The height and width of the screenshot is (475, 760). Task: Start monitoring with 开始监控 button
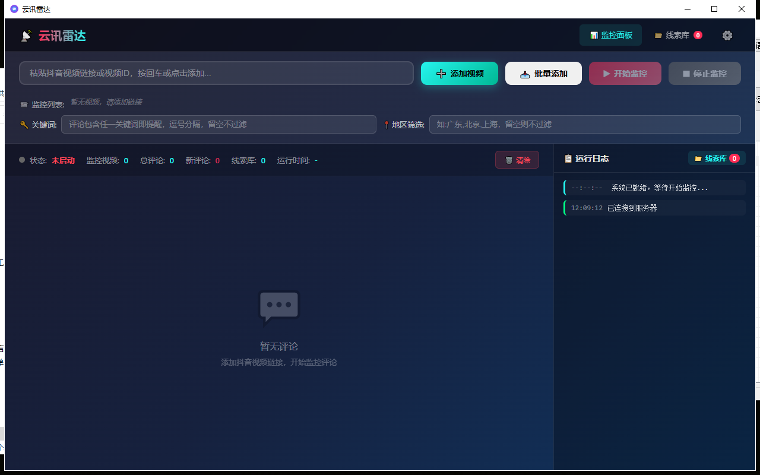[625, 74]
